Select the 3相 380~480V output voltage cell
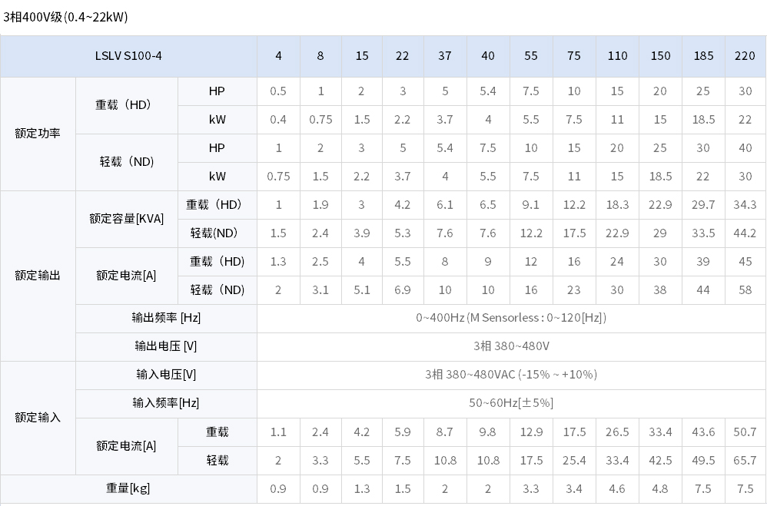This screenshot has width=767, height=506. coord(511,346)
